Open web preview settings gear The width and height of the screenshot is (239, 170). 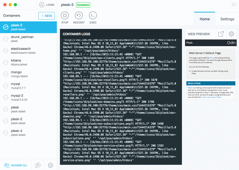231,34
